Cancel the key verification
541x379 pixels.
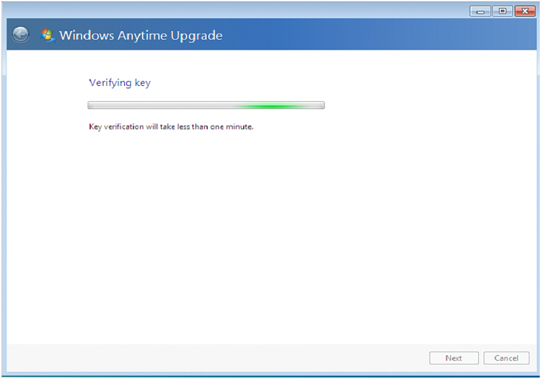click(506, 358)
